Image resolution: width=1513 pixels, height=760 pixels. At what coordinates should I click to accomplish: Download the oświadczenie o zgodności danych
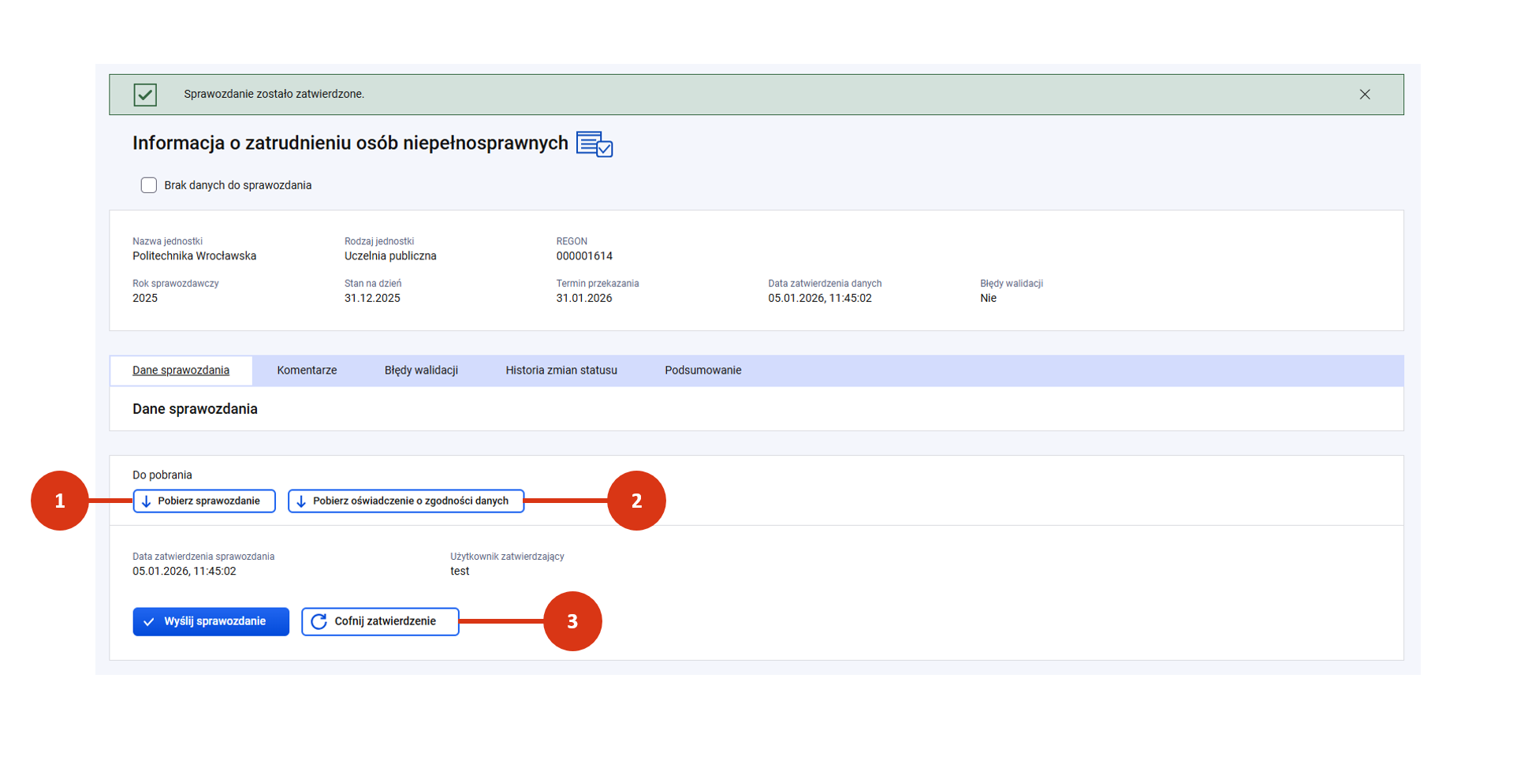[x=405, y=501]
